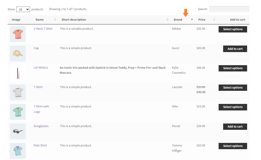The width and height of the screenshot is (261, 160).
Task: Select options for Lacoste T-Shirt
Action: (x=233, y=88)
